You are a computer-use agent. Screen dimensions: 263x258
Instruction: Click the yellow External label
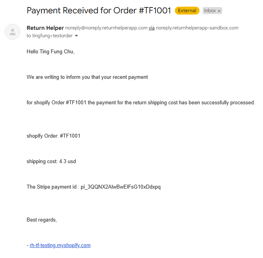(x=187, y=11)
